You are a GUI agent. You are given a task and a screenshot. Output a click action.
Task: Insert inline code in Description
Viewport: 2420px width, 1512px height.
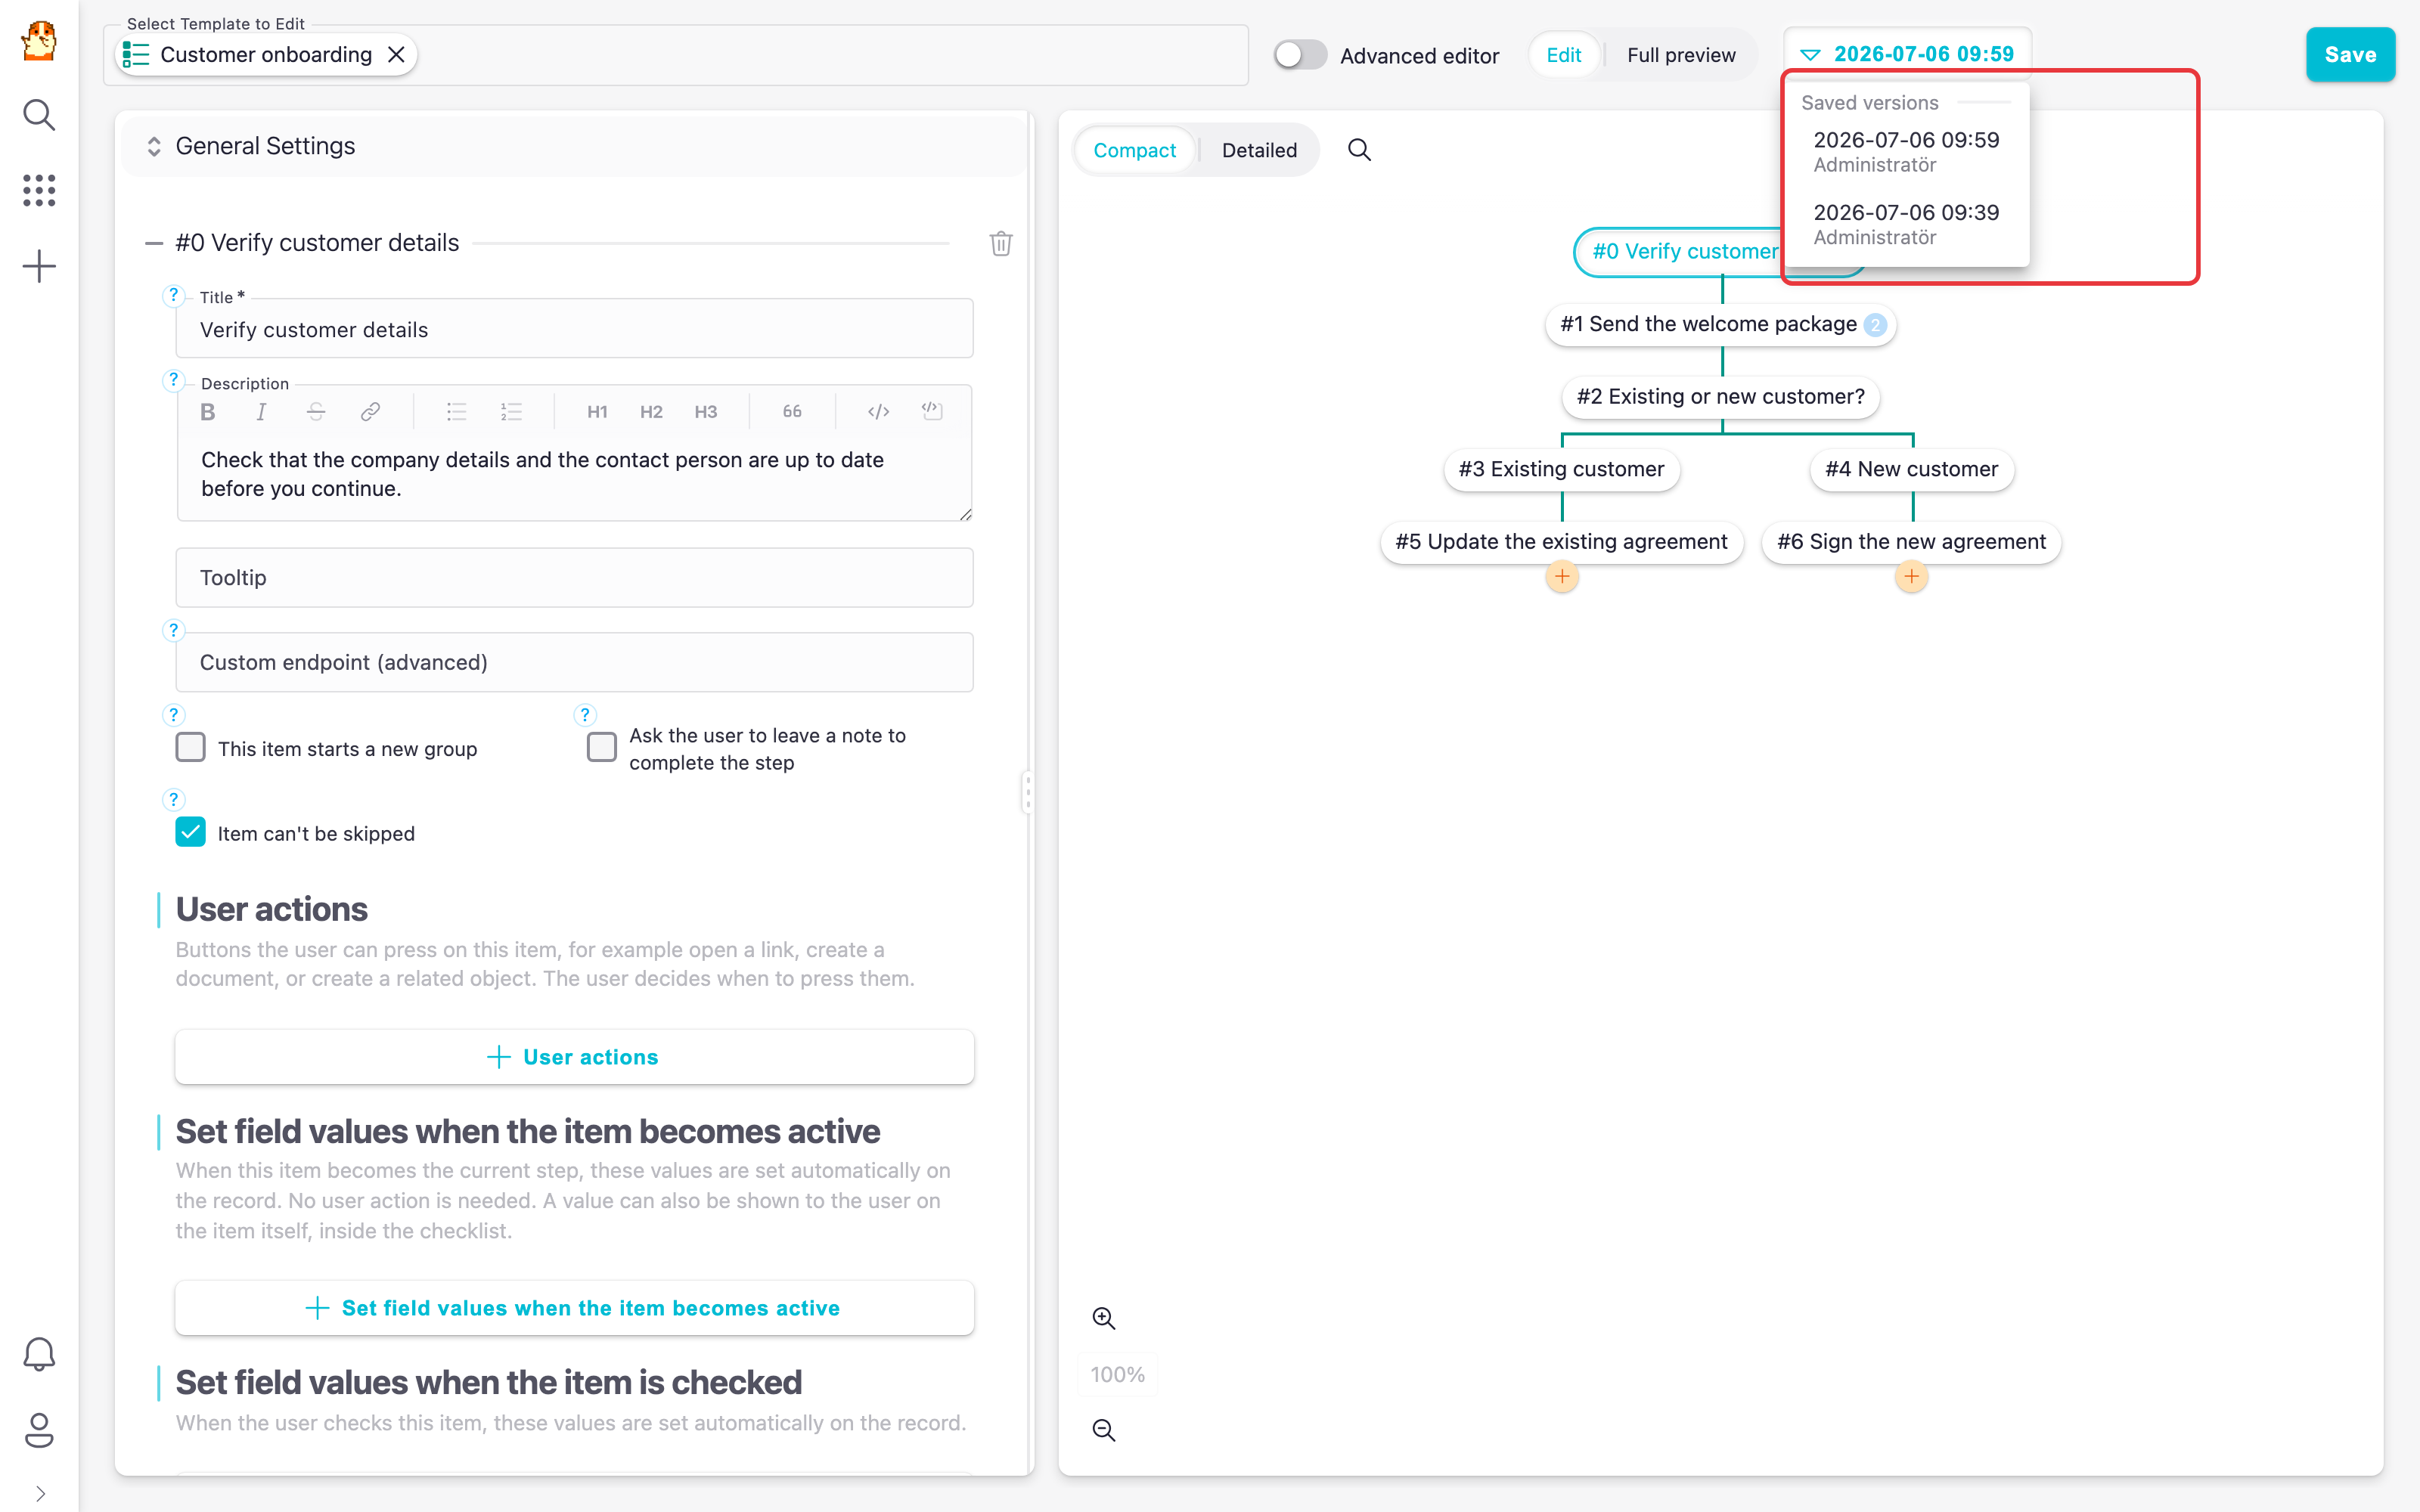pyautogui.click(x=878, y=412)
